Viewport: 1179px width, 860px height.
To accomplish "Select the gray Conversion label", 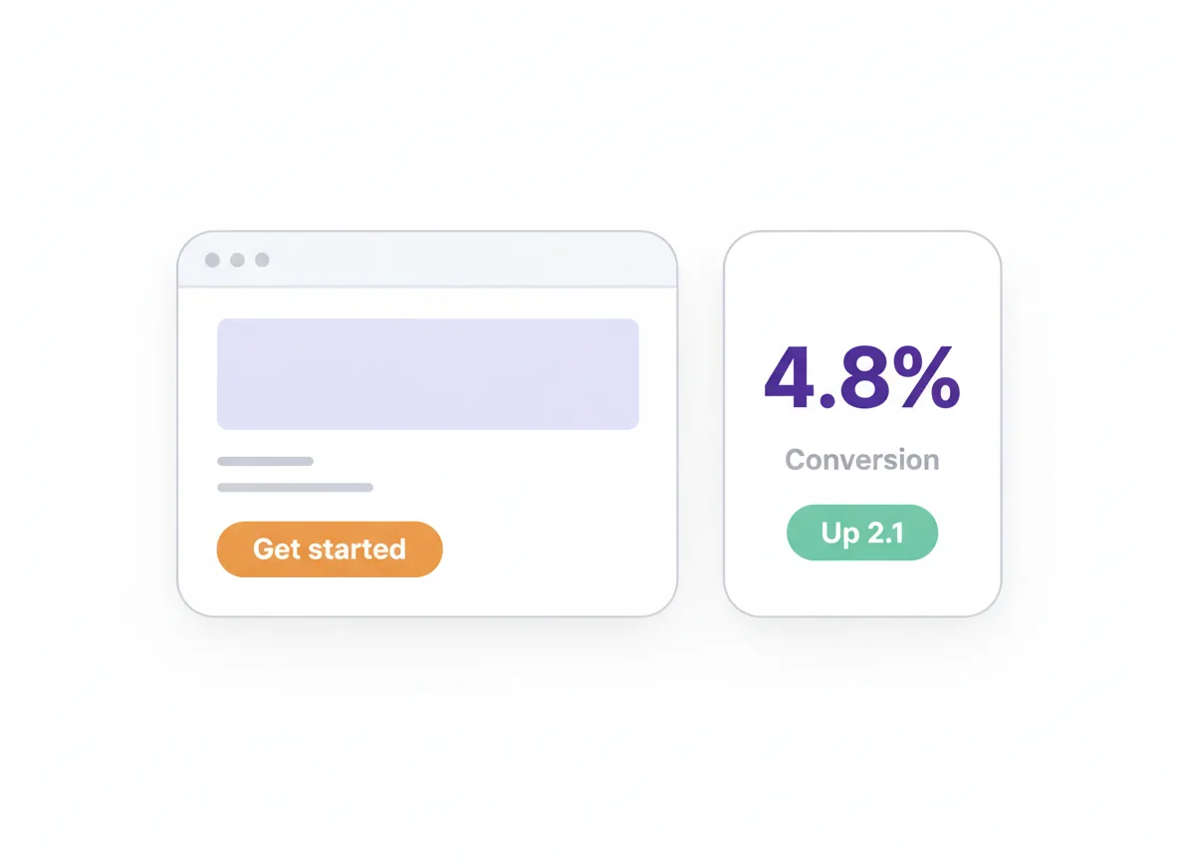I will tap(862, 459).
